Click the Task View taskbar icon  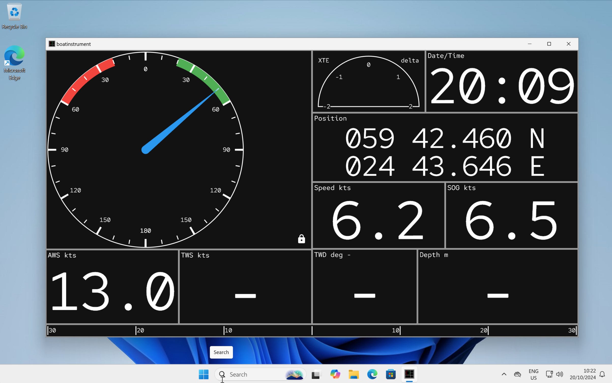coord(316,374)
